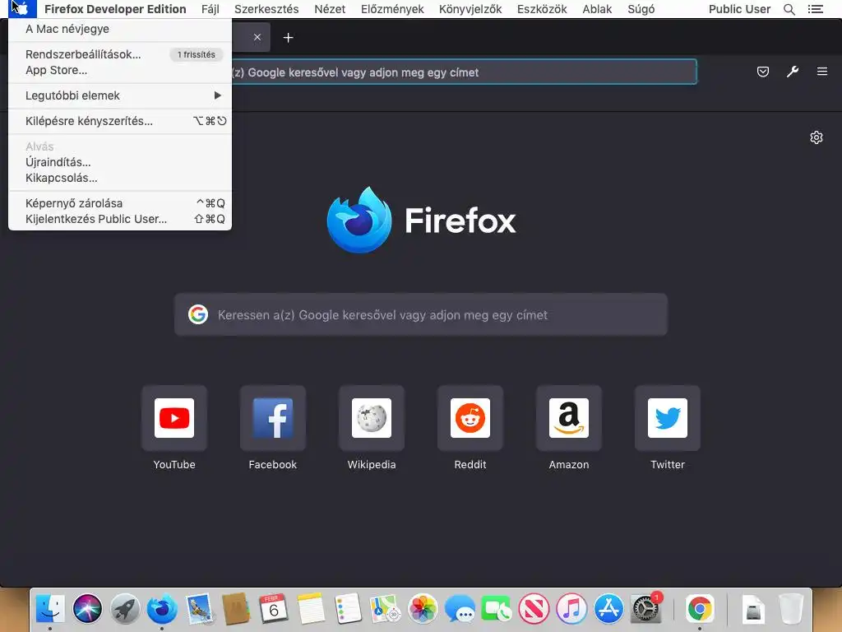This screenshot has height=632, width=842.
Task: Select A Mac névjegye menu entry
Action: (120, 29)
